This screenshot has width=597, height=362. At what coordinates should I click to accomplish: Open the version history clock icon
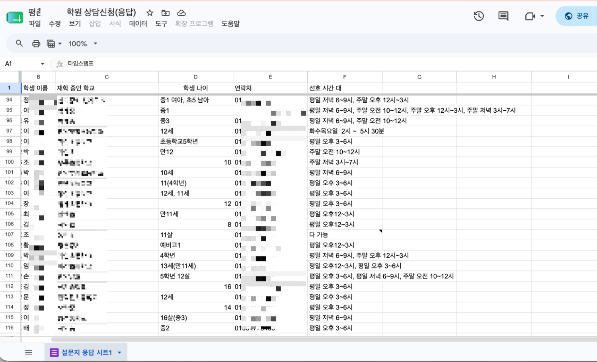coord(479,16)
